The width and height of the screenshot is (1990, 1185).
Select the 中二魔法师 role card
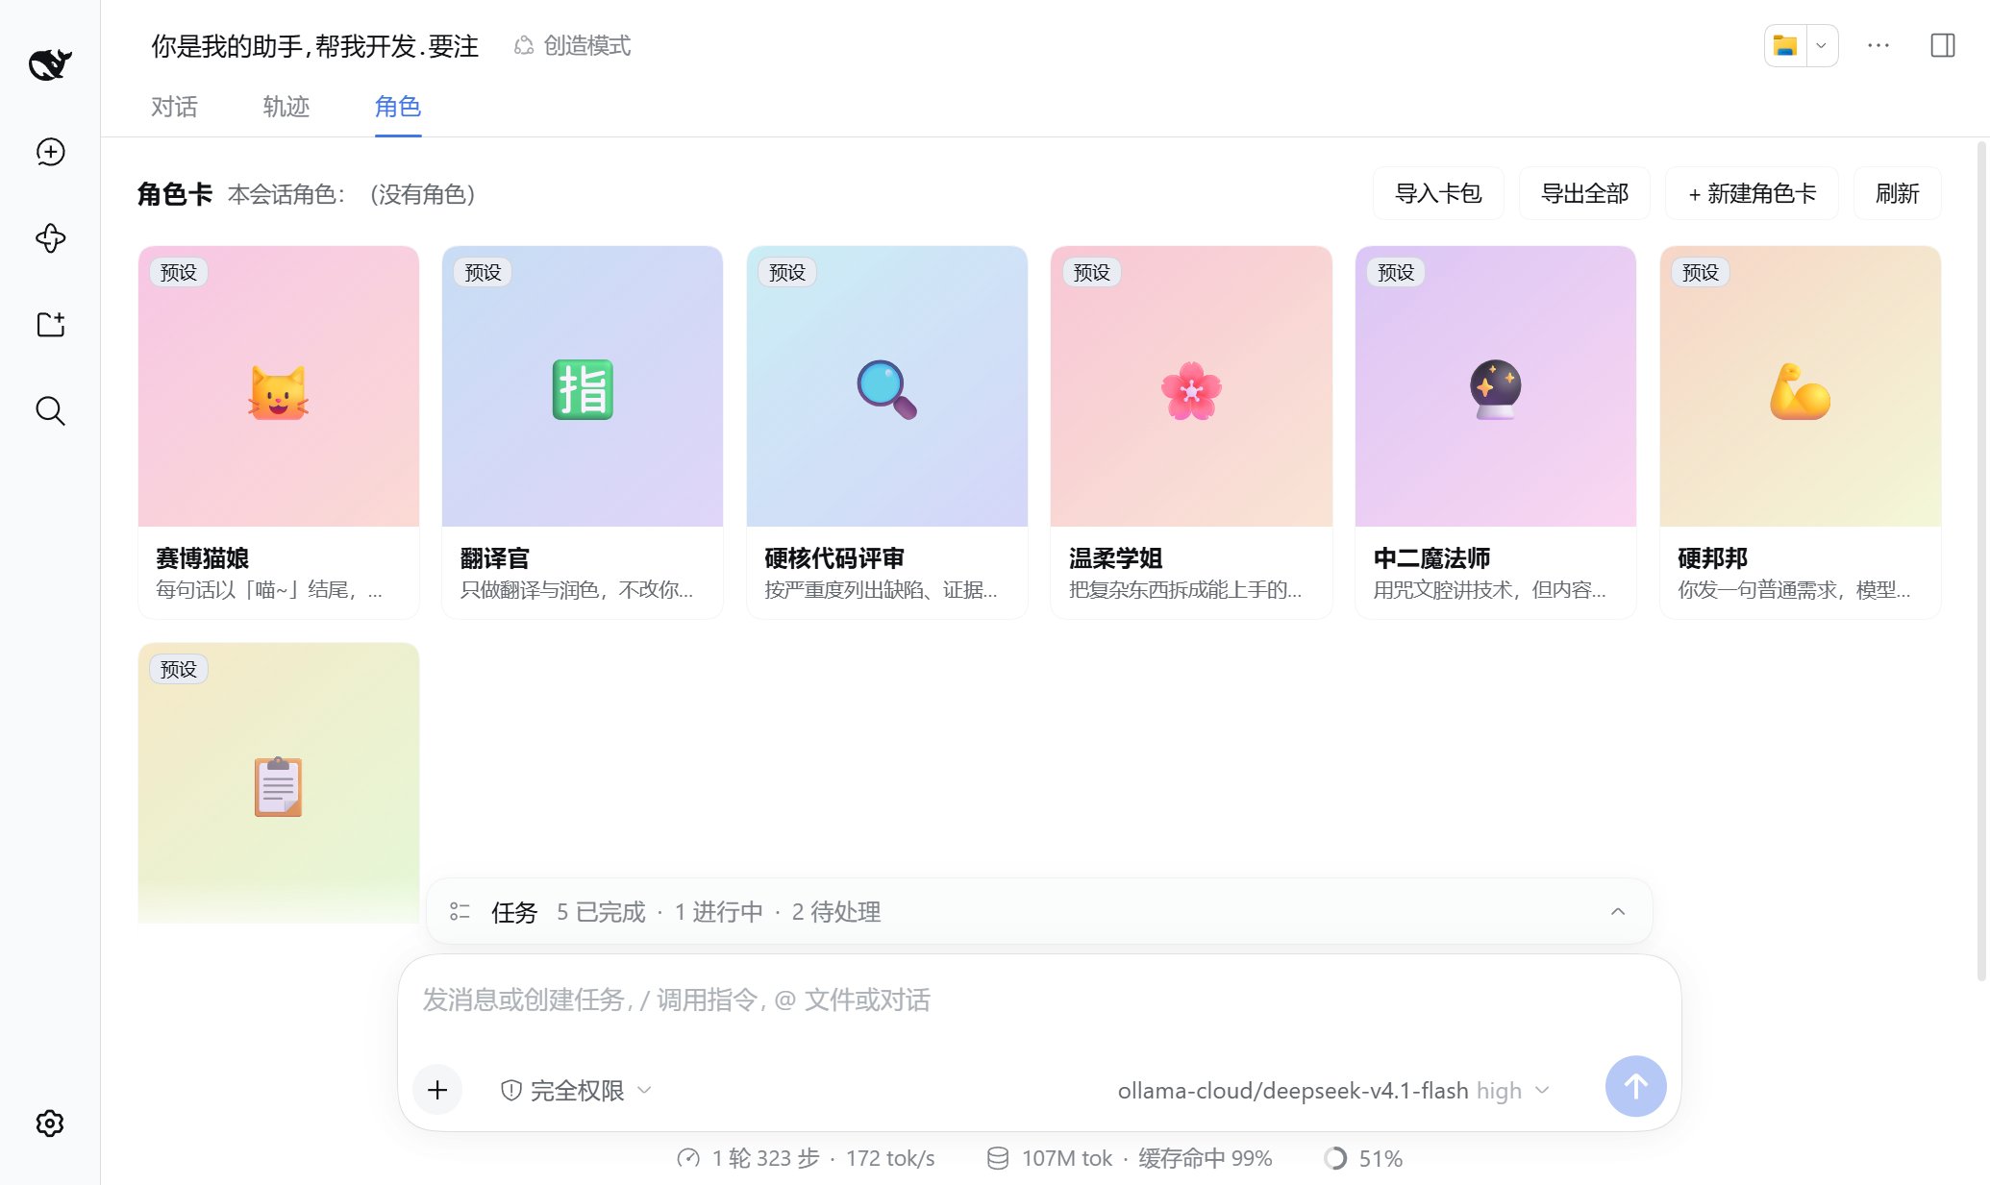point(1496,432)
